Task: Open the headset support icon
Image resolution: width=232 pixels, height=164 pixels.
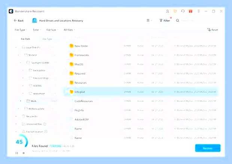Action: tap(183, 11)
